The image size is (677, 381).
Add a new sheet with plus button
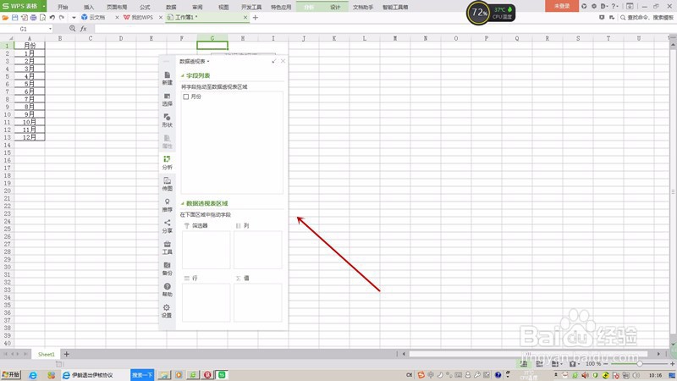67,354
